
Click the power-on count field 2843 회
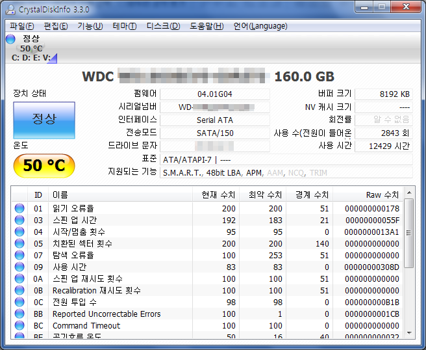[x=384, y=133]
